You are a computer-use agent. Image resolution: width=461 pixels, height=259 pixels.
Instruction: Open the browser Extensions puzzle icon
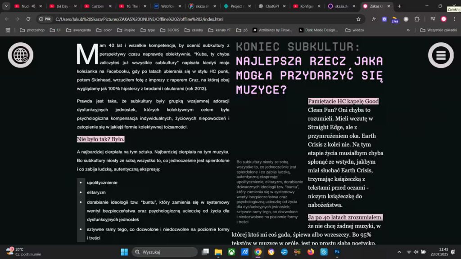point(417,19)
